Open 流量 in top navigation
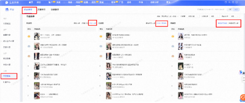This screenshot has height=103, width=245. [x=58, y=2]
